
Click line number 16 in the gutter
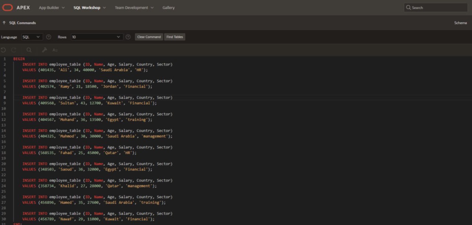pyautogui.click(x=4, y=142)
